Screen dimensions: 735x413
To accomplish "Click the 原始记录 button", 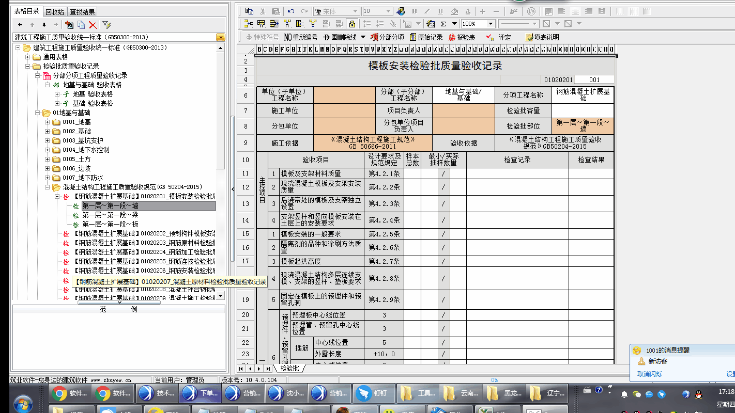I will pos(426,37).
